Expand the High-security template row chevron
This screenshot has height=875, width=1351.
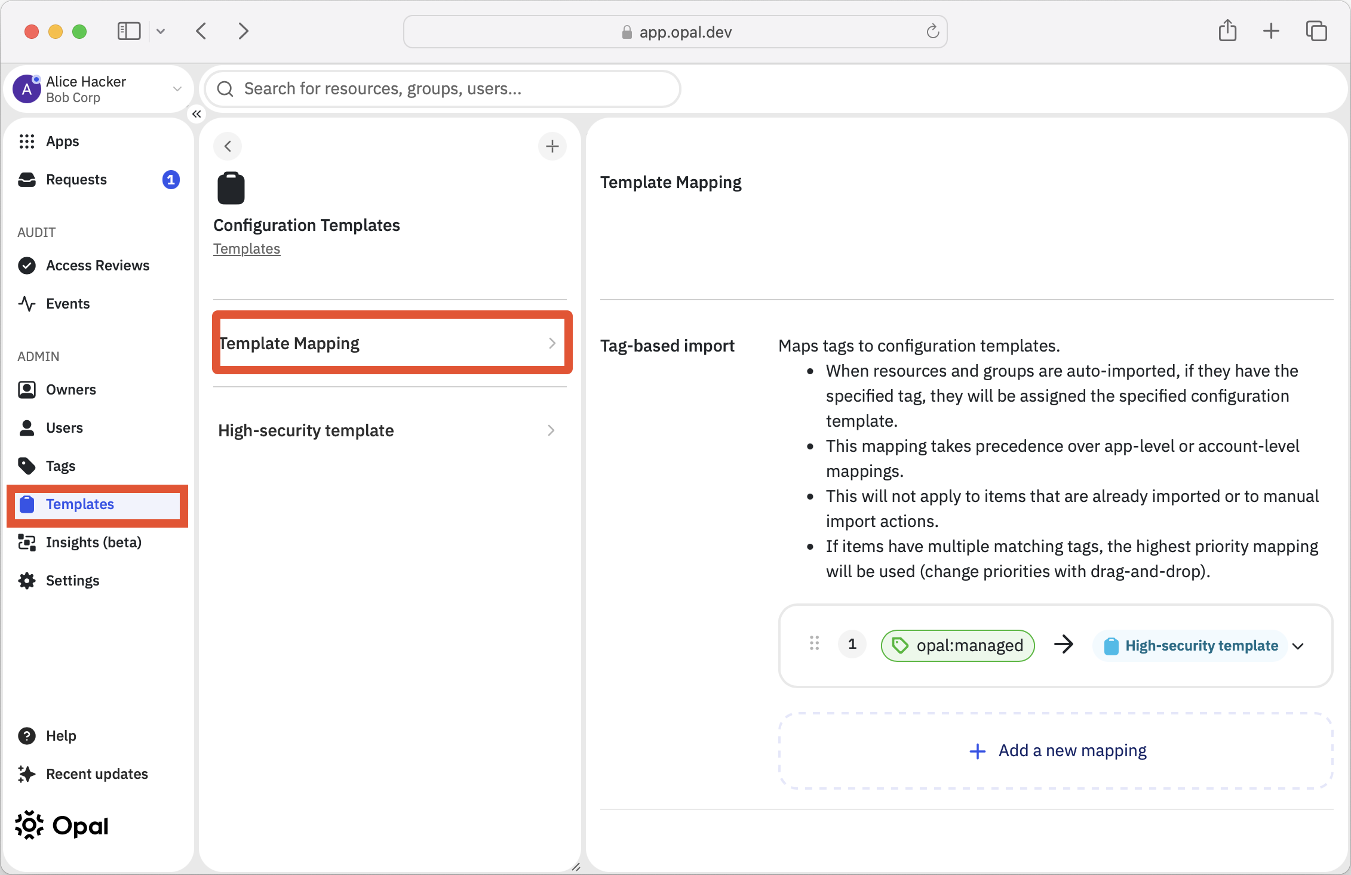551,430
